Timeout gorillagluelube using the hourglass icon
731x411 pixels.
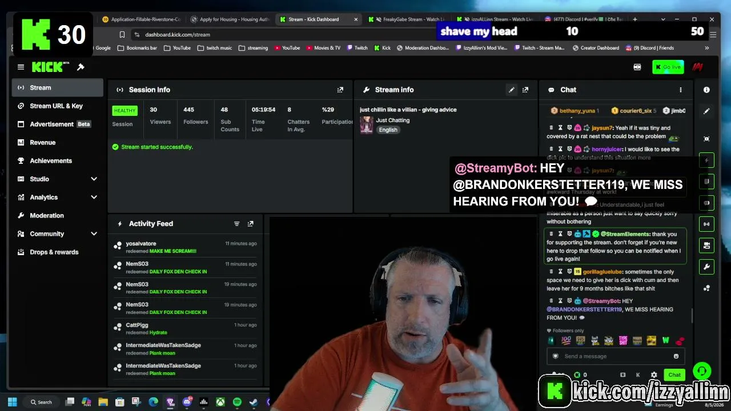click(560, 272)
